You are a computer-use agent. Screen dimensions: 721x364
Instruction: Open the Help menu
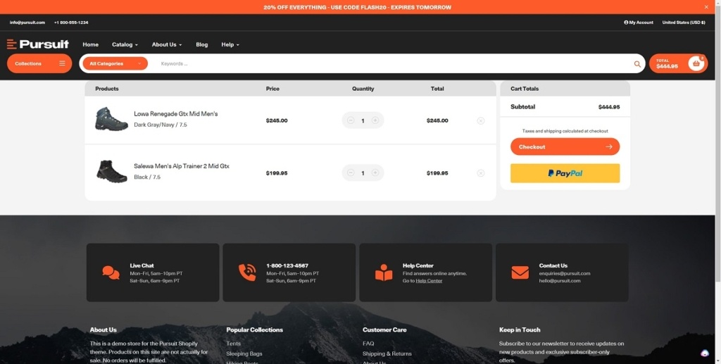[x=230, y=44]
